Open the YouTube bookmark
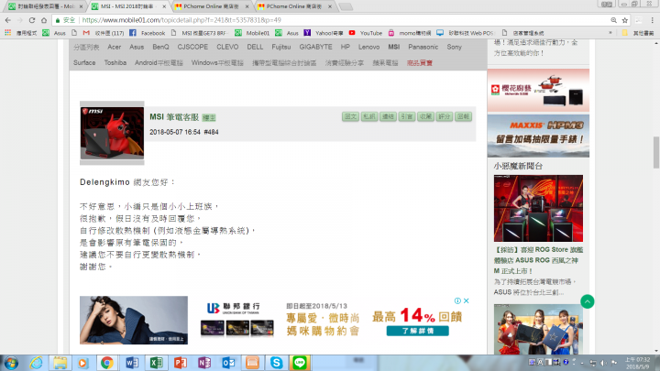 (x=366, y=32)
